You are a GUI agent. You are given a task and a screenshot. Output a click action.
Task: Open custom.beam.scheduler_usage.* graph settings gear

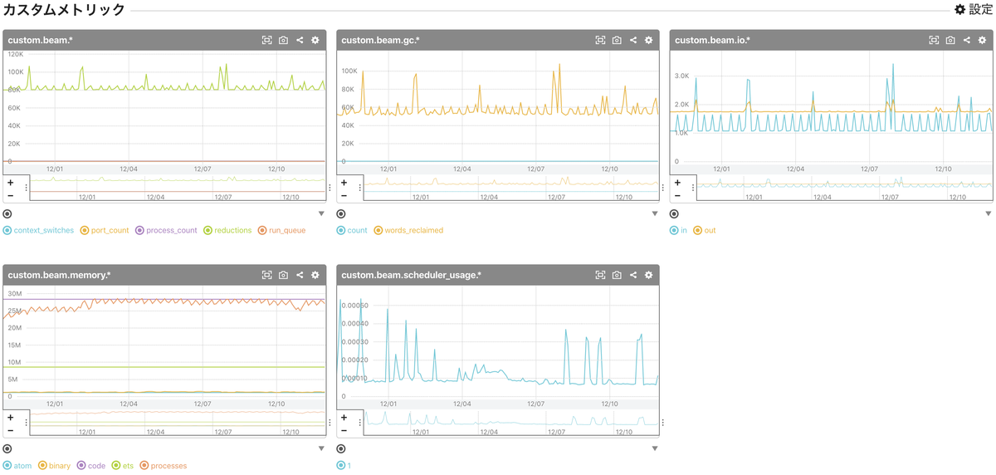pos(649,275)
